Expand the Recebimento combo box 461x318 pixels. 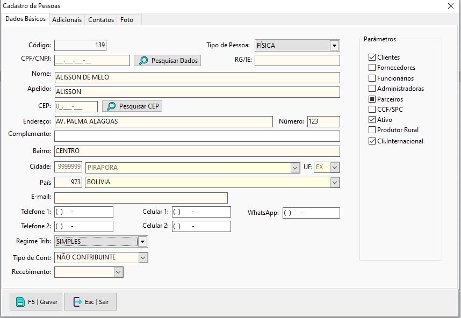118,272
